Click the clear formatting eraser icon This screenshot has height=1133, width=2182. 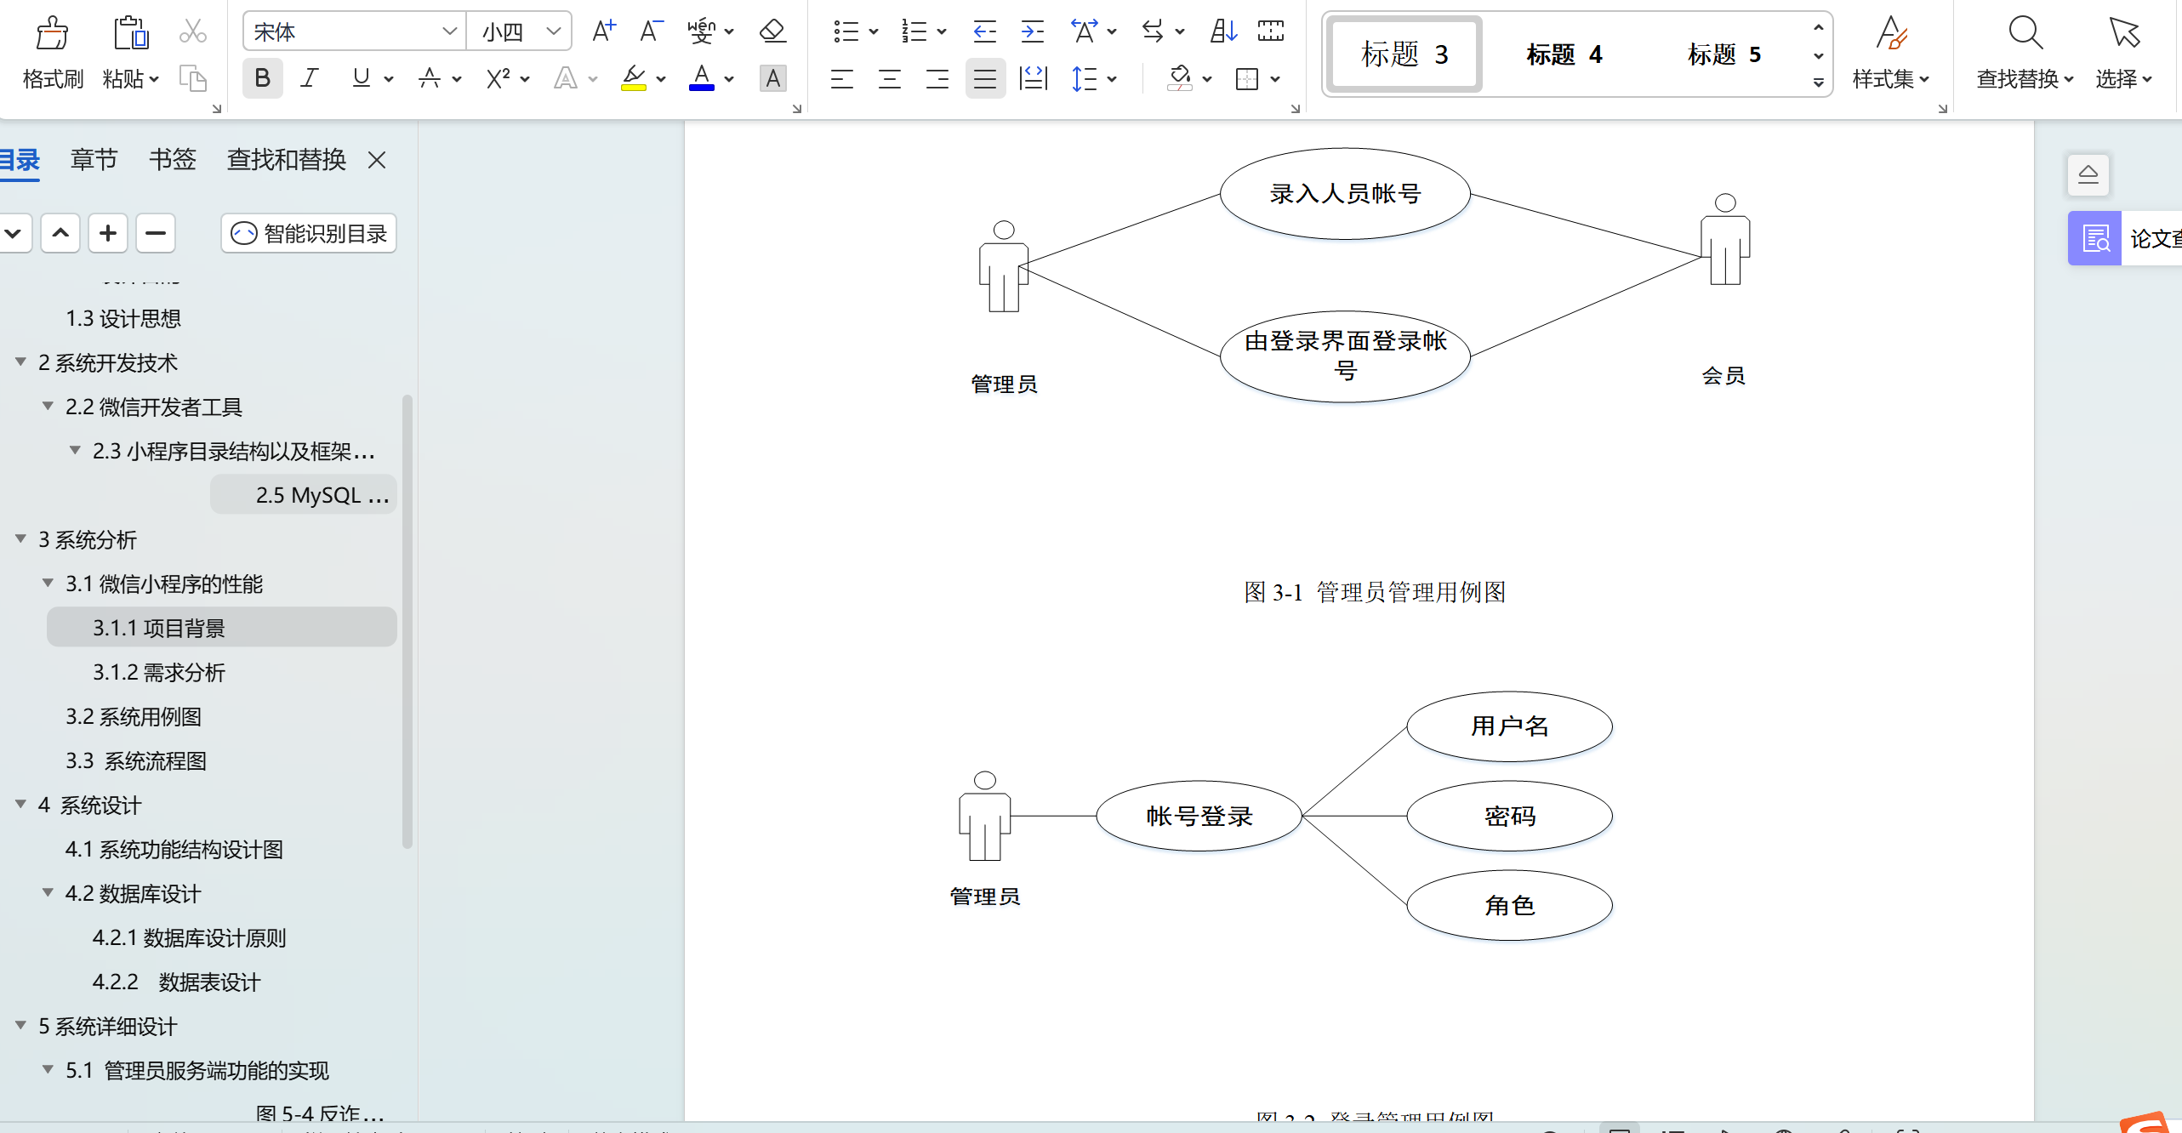[x=772, y=31]
